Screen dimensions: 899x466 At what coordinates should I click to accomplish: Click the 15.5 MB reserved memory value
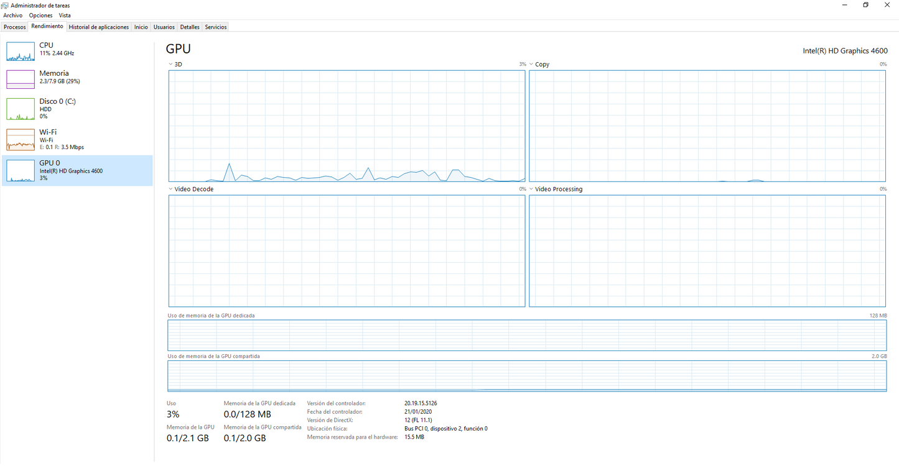(414, 437)
